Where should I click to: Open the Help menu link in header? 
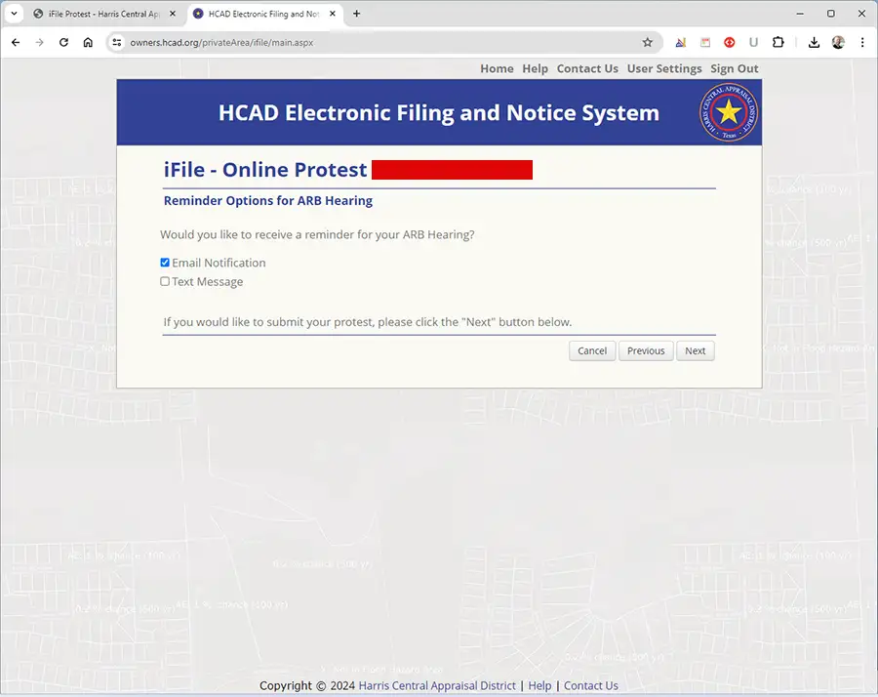(535, 68)
